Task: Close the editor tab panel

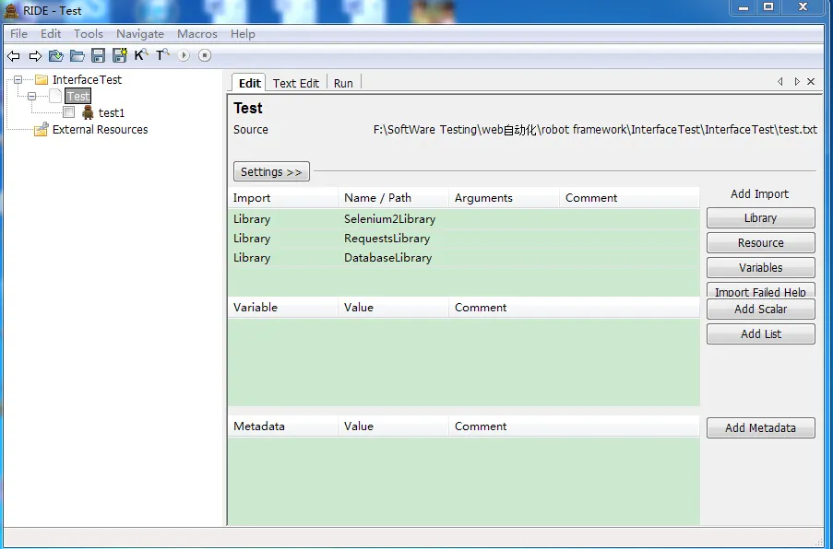Action: 811,82
